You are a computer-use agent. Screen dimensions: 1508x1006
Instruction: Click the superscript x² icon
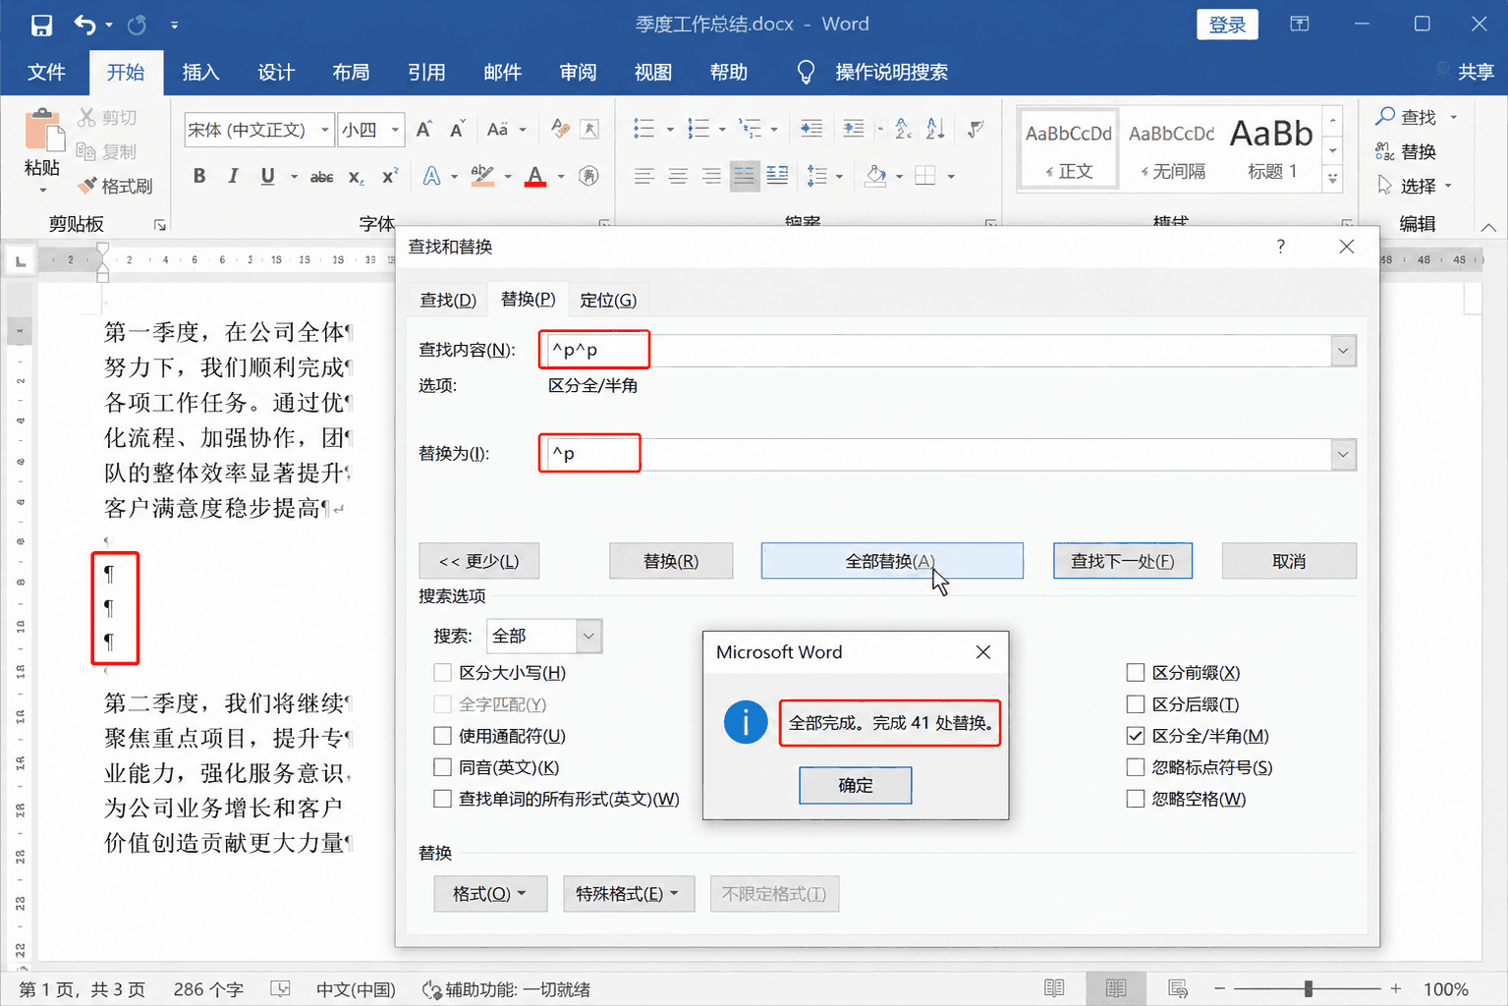coord(390,176)
